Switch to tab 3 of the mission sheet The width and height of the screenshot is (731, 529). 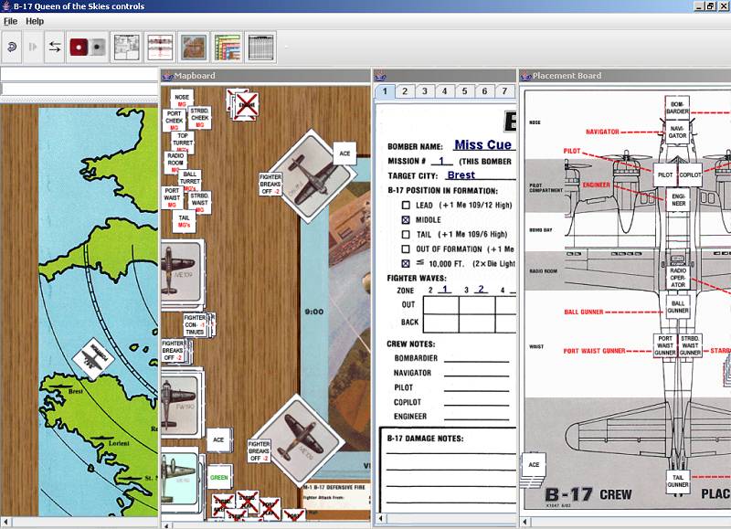(x=427, y=91)
